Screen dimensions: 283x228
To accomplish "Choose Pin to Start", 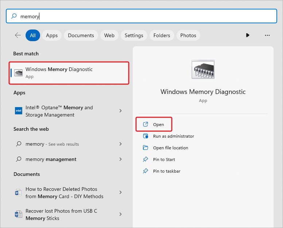I will tap(164, 160).
